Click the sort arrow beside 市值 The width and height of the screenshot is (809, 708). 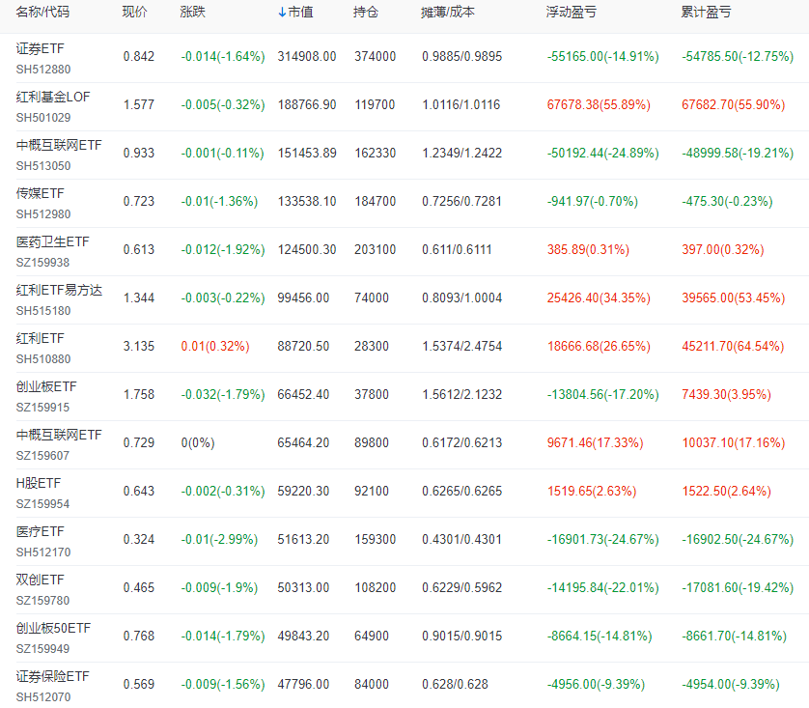(282, 13)
